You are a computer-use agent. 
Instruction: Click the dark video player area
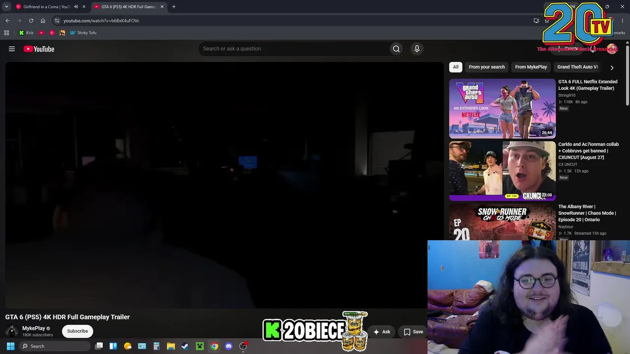coord(224,185)
